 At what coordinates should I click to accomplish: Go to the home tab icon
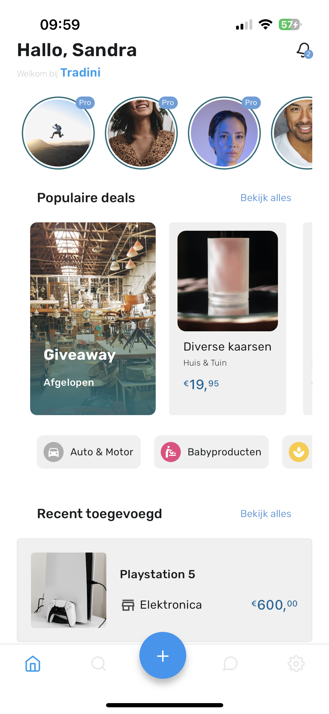33,663
